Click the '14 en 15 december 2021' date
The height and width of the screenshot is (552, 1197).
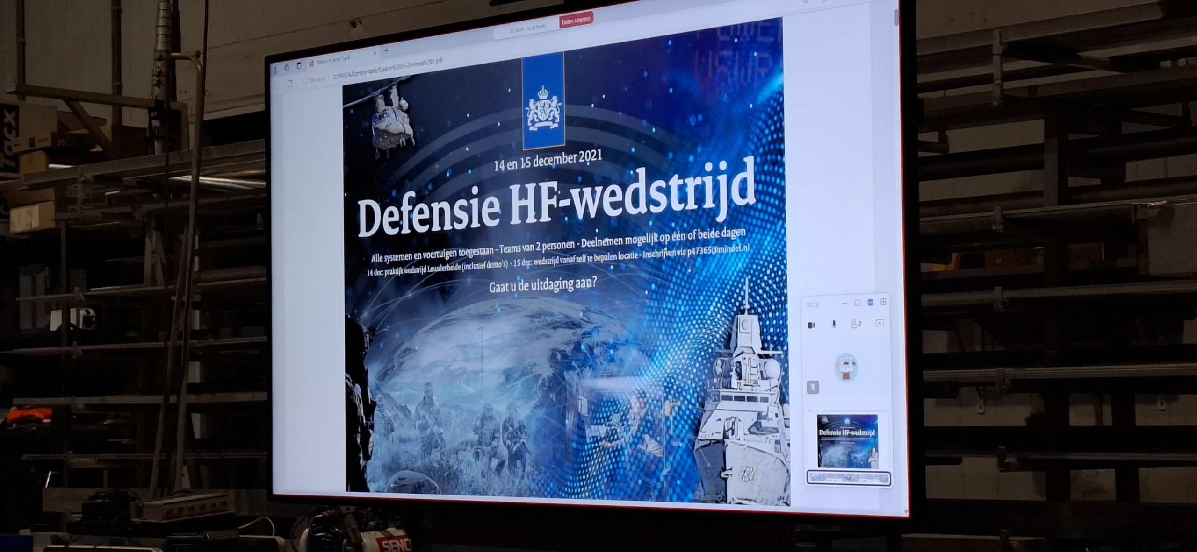548,160
